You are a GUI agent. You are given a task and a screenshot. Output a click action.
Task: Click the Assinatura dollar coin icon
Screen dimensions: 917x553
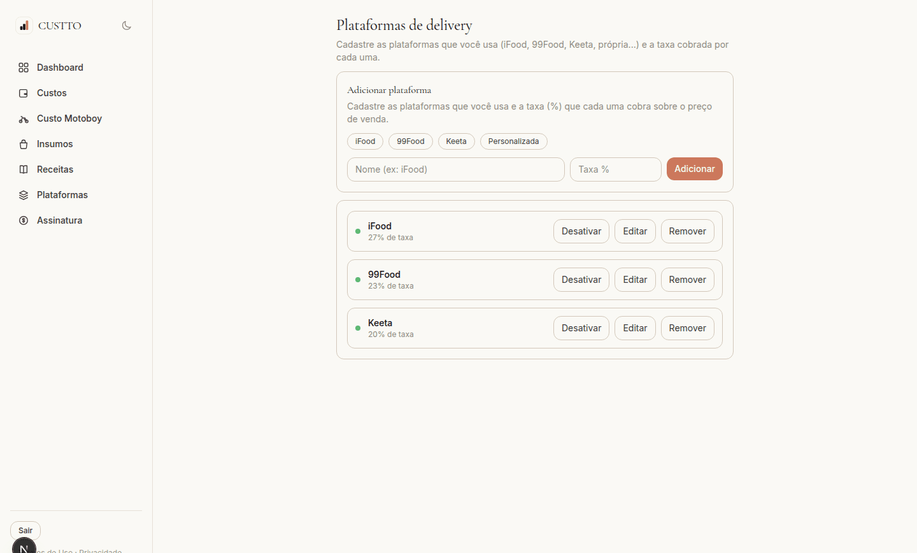click(x=24, y=220)
